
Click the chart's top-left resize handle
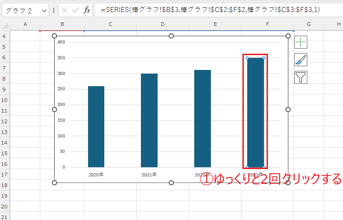(x=55, y=36)
